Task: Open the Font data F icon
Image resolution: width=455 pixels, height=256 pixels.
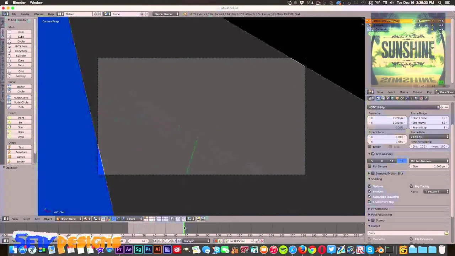Action: (412, 98)
